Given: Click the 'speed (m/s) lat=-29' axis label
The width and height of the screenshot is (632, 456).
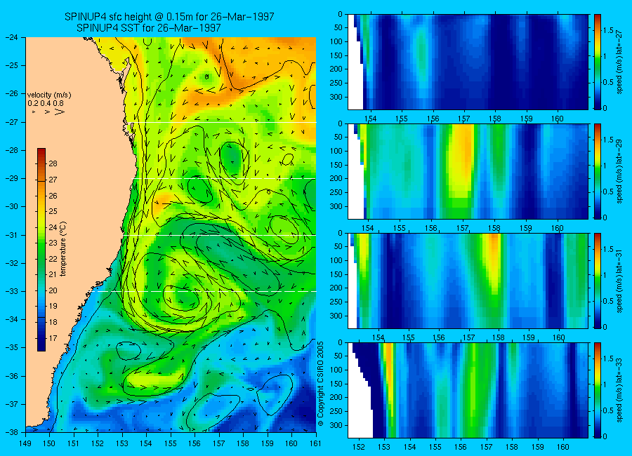Looking at the screenshot, I should coord(620,172).
